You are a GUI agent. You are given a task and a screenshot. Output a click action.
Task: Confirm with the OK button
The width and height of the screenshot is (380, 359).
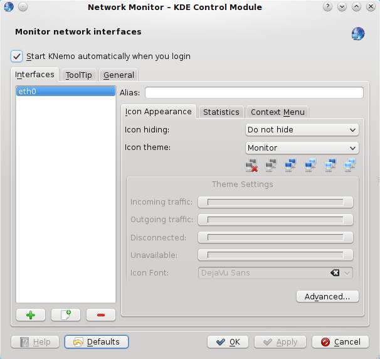228,342
